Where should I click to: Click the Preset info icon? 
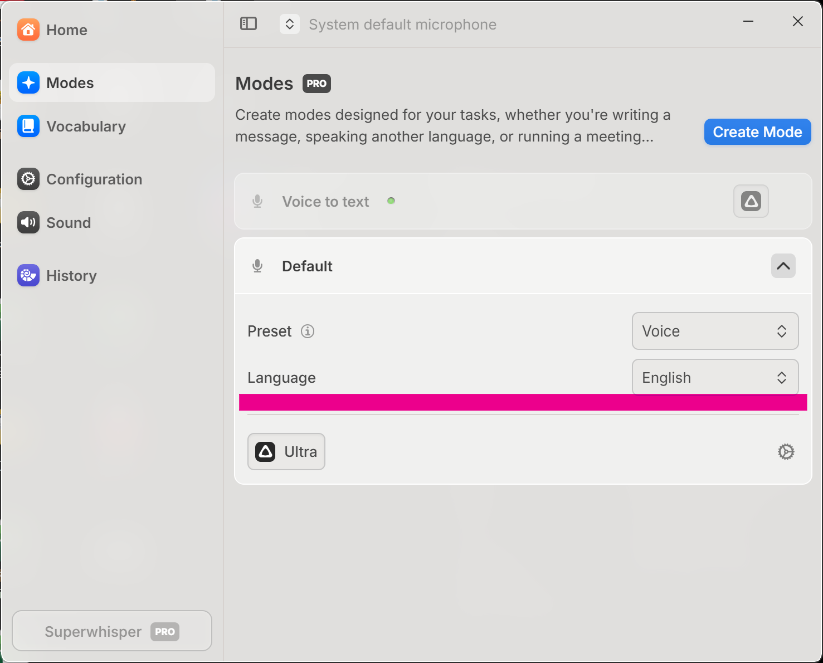pos(308,331)
